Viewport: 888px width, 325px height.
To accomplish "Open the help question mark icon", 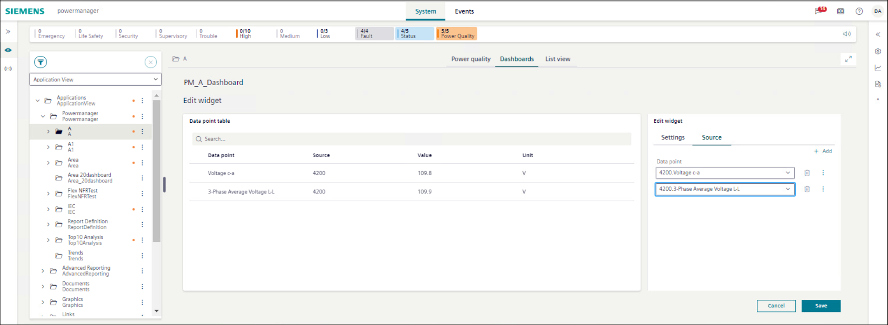I will [x=859, y=11].
